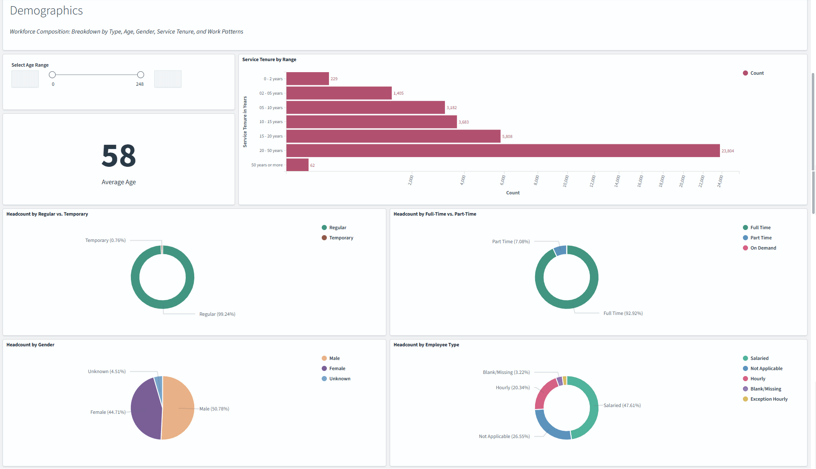Image resolution: width=816 pixels, height=469 pixels.
Task: Click the minimum age input box
Action: click(25, 79)
